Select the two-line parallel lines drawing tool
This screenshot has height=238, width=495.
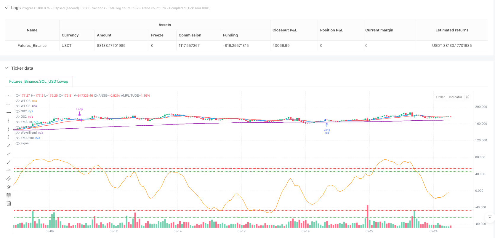[x=9, y=178]
